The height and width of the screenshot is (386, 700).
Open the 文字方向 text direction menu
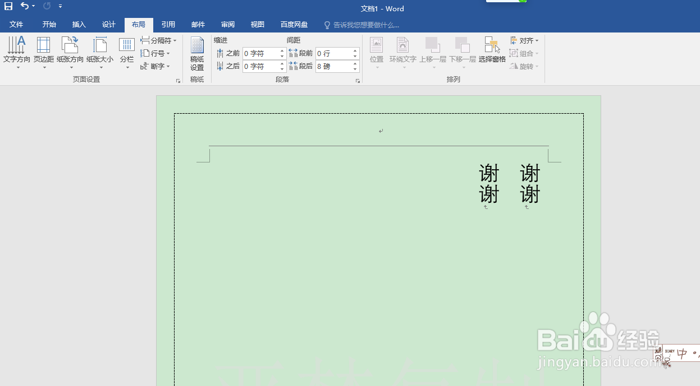17,53
